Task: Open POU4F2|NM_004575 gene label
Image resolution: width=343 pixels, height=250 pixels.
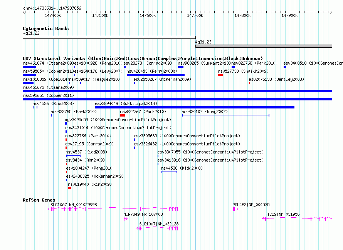Action: (x=251, y=205)
